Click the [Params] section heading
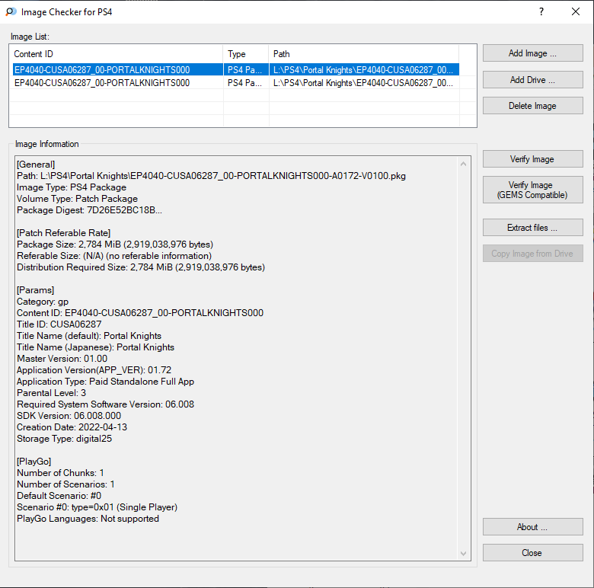The height and width of the screenshot is (588, 594). (35, 290)
